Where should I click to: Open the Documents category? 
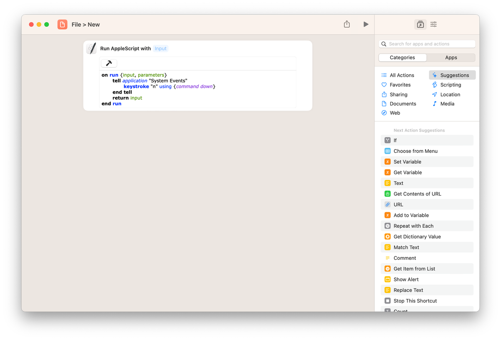(398, 104)
